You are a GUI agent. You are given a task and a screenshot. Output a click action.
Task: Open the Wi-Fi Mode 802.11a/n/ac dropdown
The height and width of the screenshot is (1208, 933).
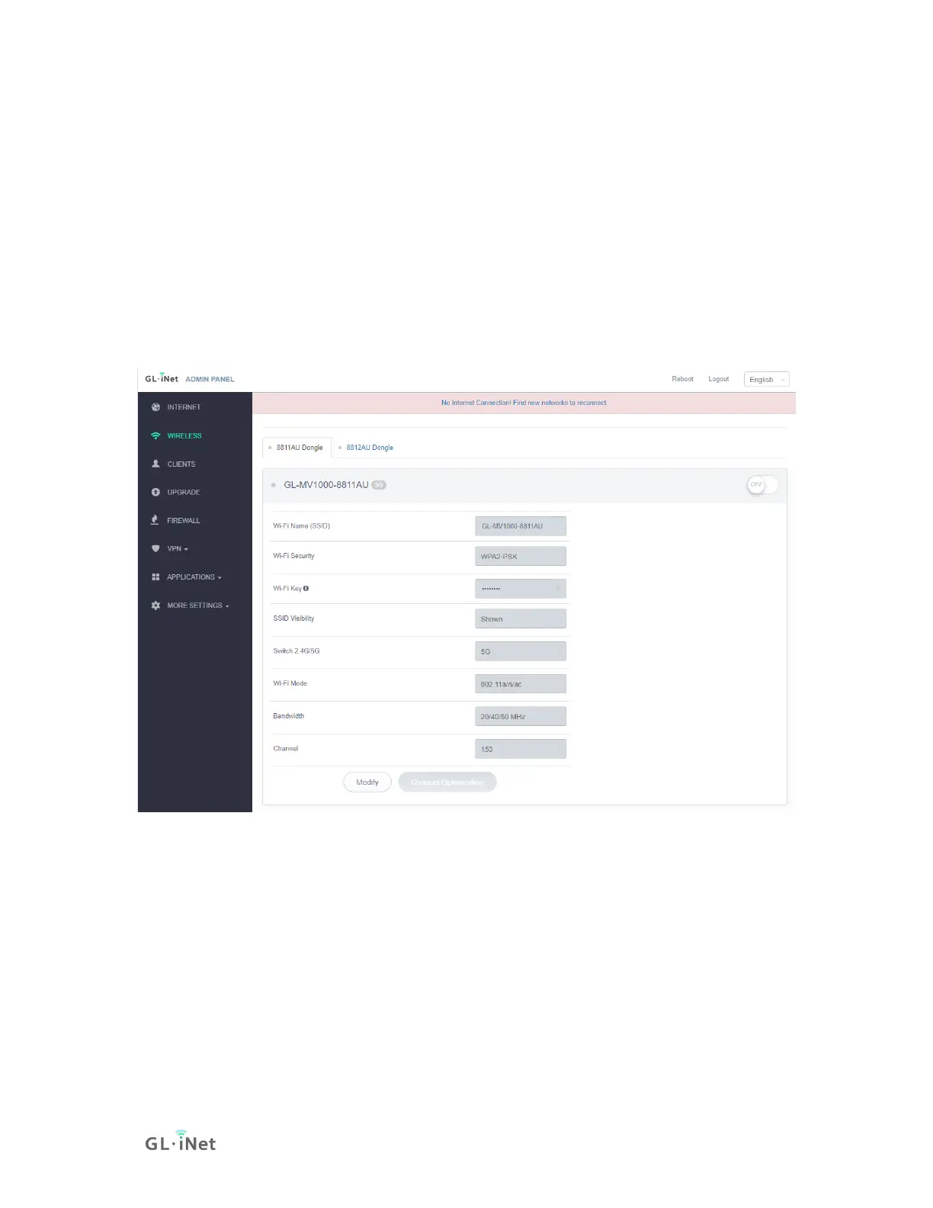521,684
